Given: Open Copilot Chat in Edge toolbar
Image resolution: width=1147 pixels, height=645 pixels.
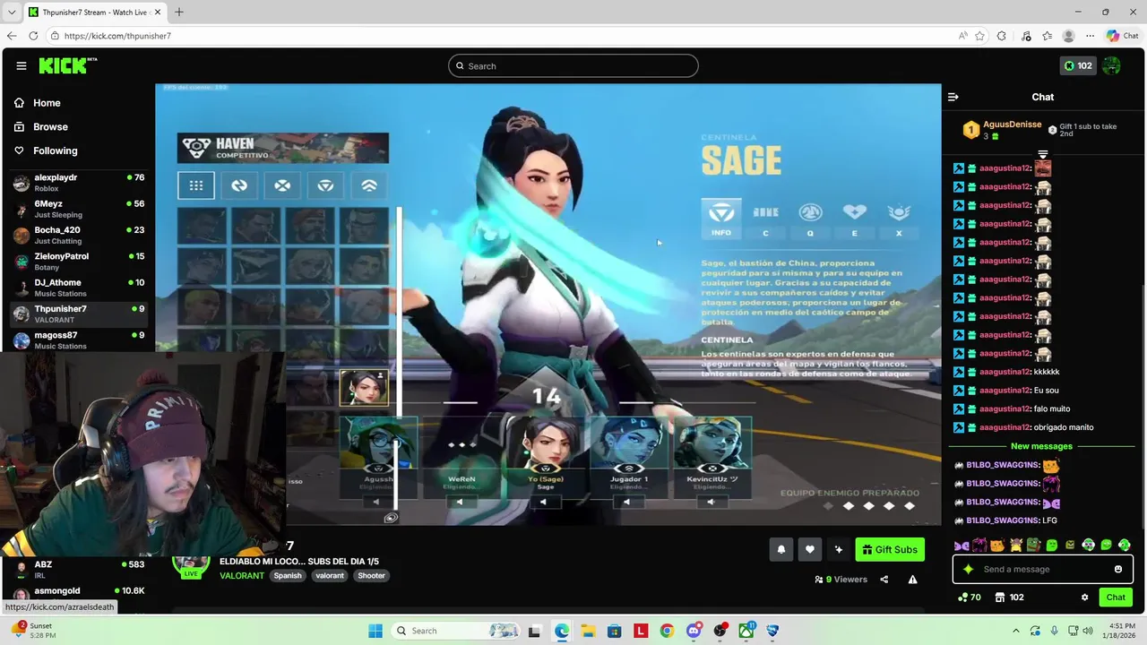Looking at the screenshot, I should pos(1124,36).
